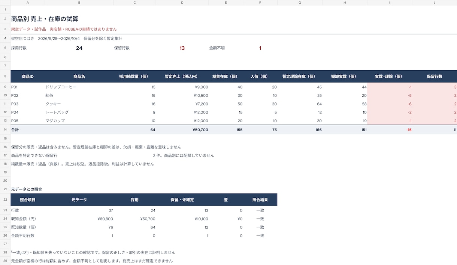Click the P01 product ID cell
This screenshot has width=457, height=265.
(28, 87)
